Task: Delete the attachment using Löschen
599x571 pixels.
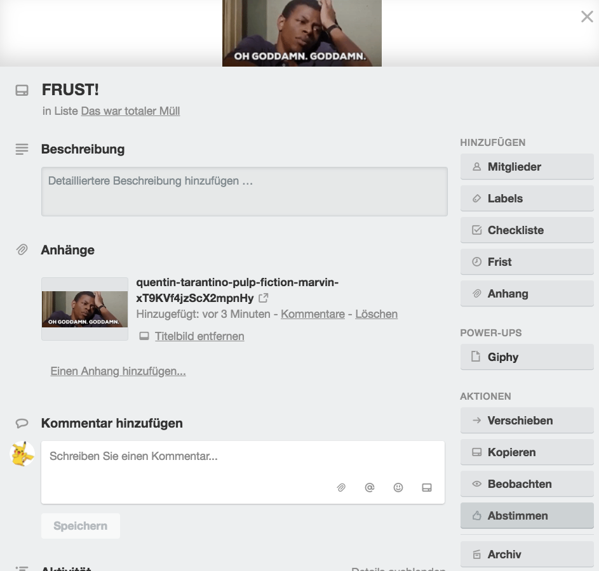Action: coord(376,313)
